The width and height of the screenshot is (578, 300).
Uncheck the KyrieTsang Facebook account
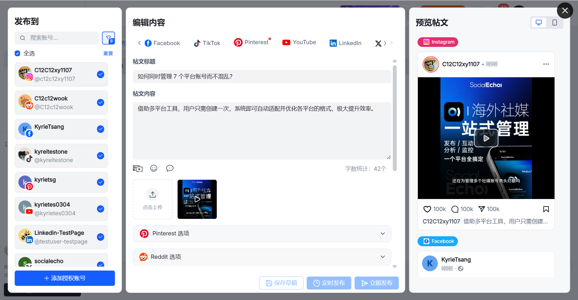[x=101, y=129]
